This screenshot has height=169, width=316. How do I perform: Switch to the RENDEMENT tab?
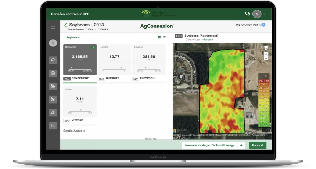80,78
